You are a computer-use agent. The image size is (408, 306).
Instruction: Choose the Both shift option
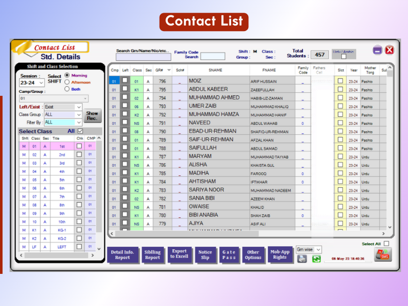(67, 89)
